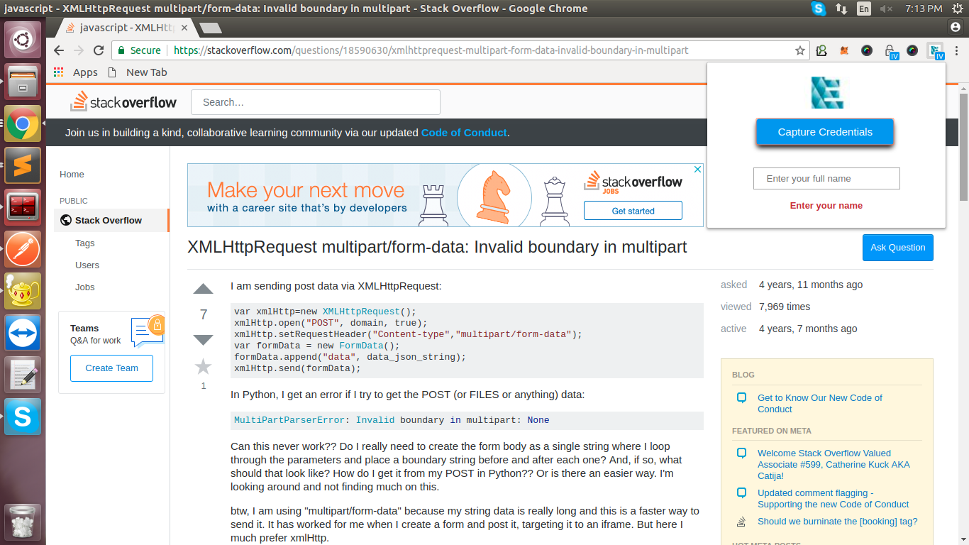969x545 pixels.
Task: Open Ubuntu Dash search button
Action: (x=23, y=40)
